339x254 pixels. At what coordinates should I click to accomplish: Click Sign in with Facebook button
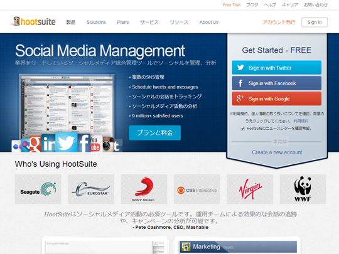(277, 83)
